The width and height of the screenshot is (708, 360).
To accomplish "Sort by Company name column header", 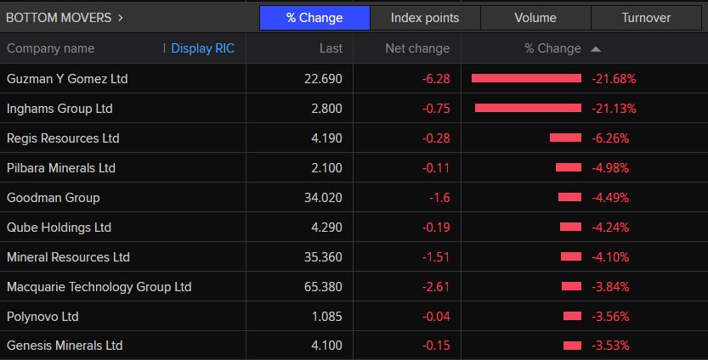I will [51, 48].
